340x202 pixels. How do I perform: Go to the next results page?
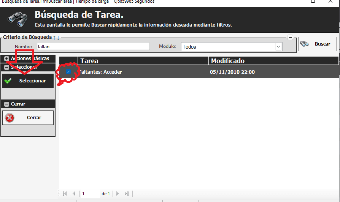tap(118, 194)
